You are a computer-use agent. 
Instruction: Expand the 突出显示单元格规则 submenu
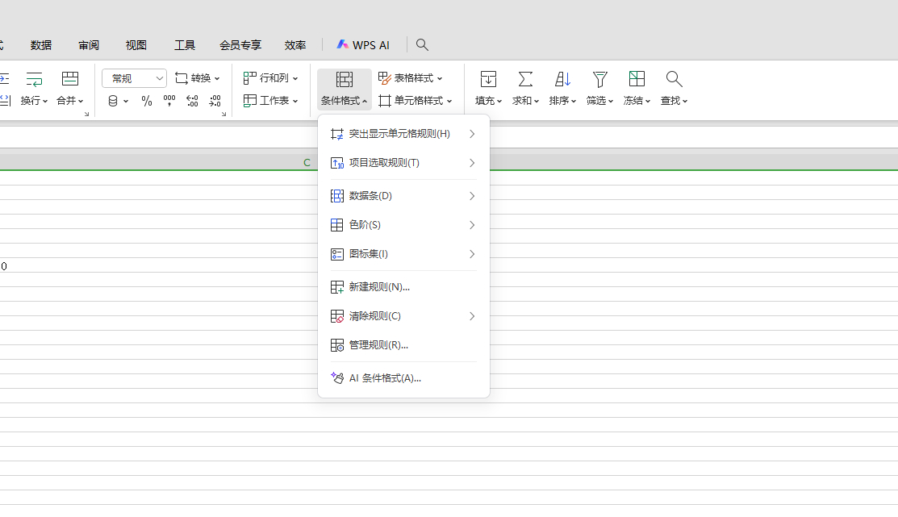[399, 133]
